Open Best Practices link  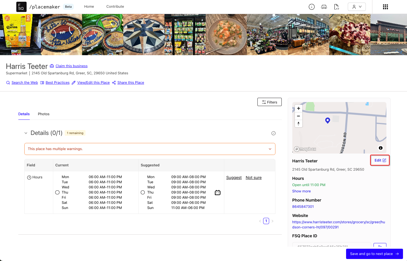(x=57, y=83)
